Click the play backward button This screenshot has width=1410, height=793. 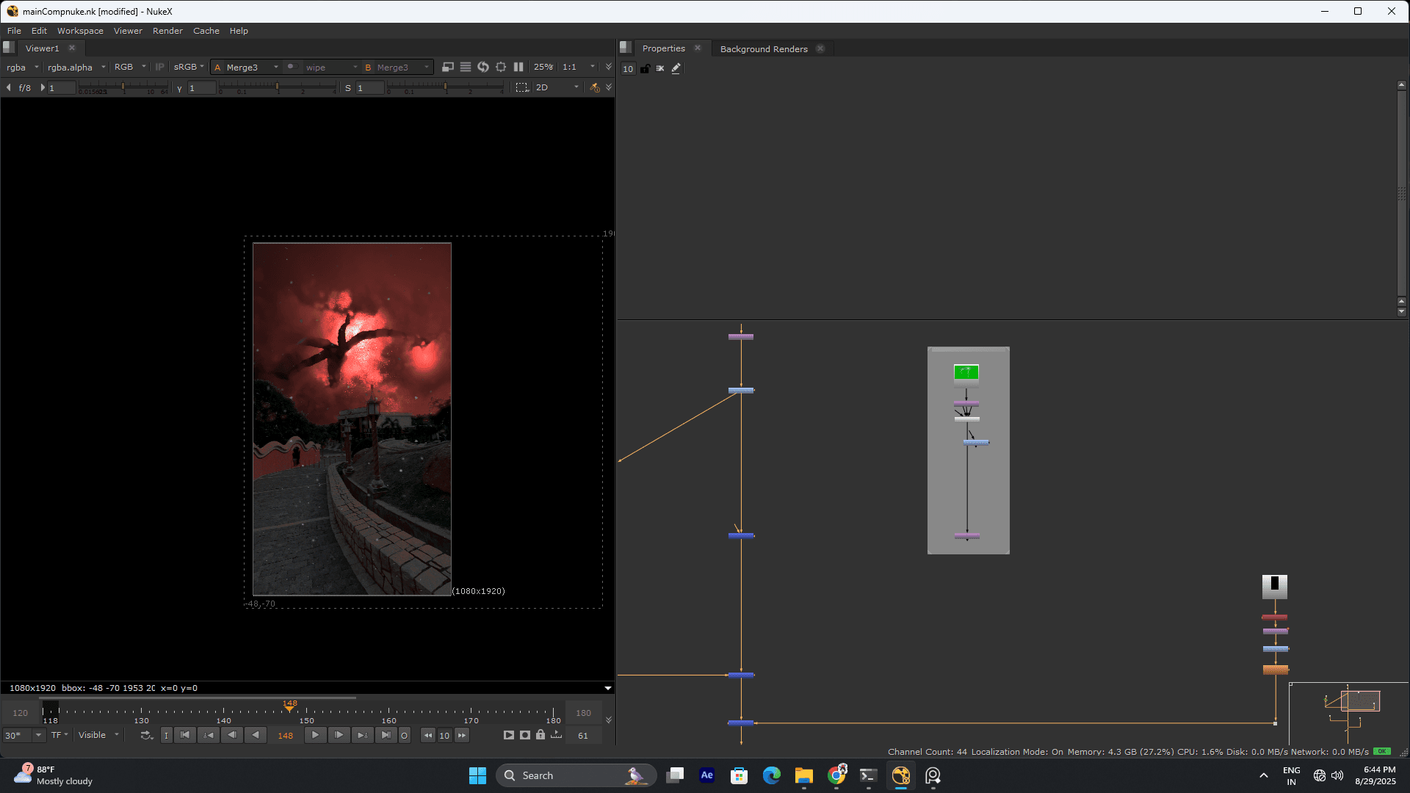click(256, 735)
